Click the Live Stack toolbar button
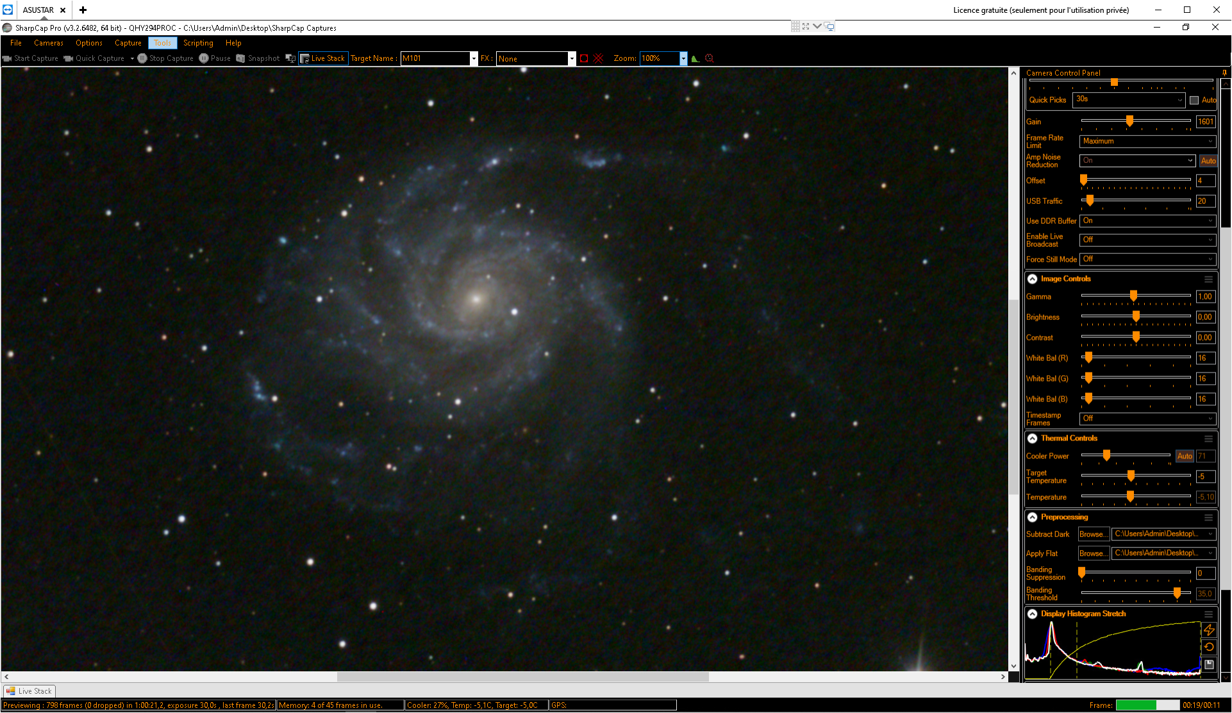 click(x=323, y=58)
